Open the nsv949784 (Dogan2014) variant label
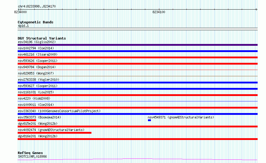This screenshot has height=163, width=266. [37, 67]
